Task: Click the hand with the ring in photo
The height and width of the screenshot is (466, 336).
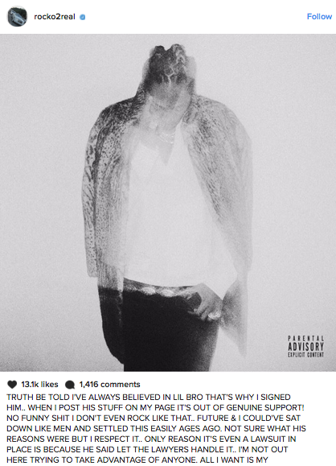Action: 207,303
